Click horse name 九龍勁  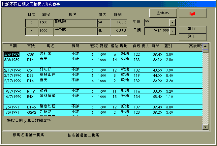tap(46, 112)
